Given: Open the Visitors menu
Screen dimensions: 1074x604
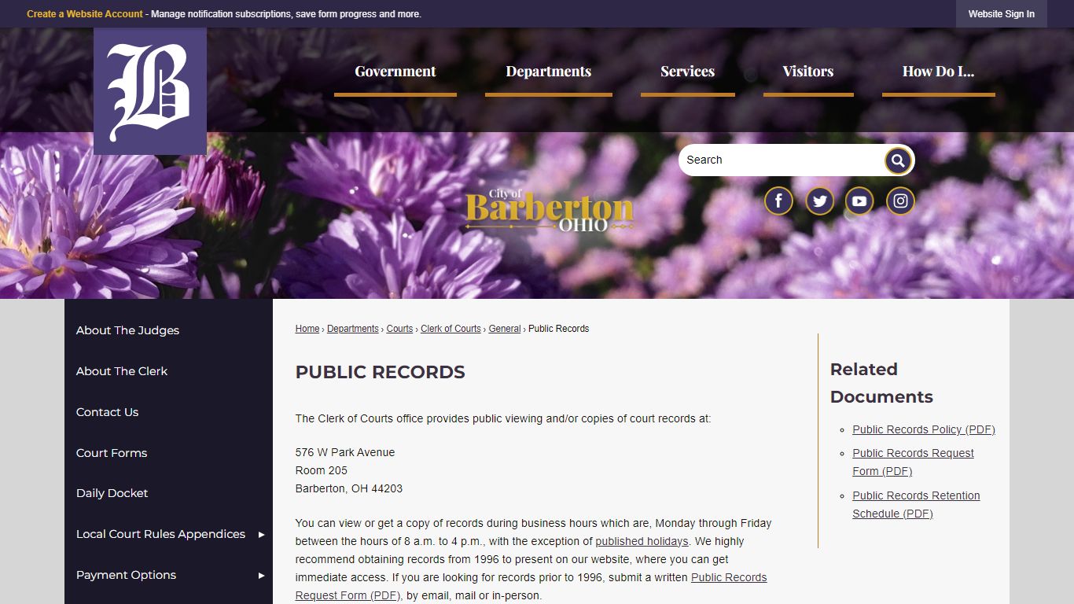Looking at the screenshot, I should coord(808,72).
